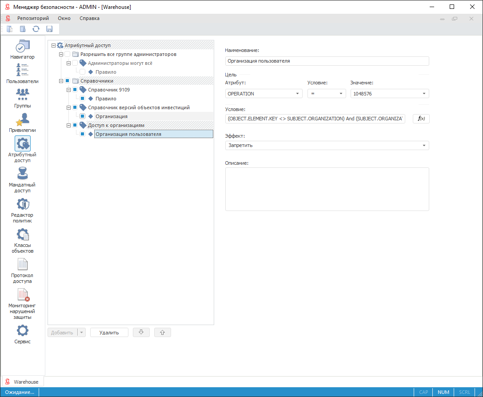Collapse the Справочники tree node

pyautogui.click(x=61, y=81)
